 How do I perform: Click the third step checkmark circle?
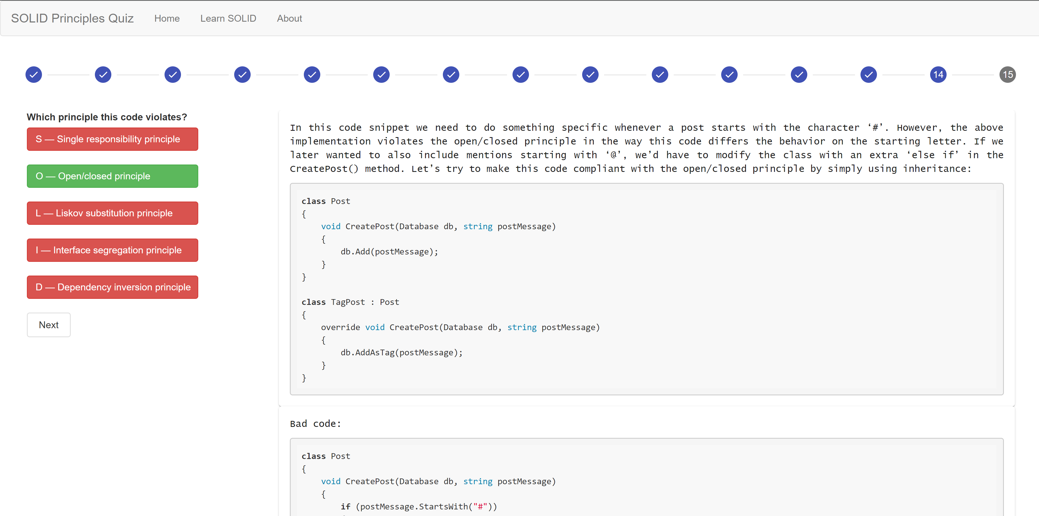pos(173,75)
